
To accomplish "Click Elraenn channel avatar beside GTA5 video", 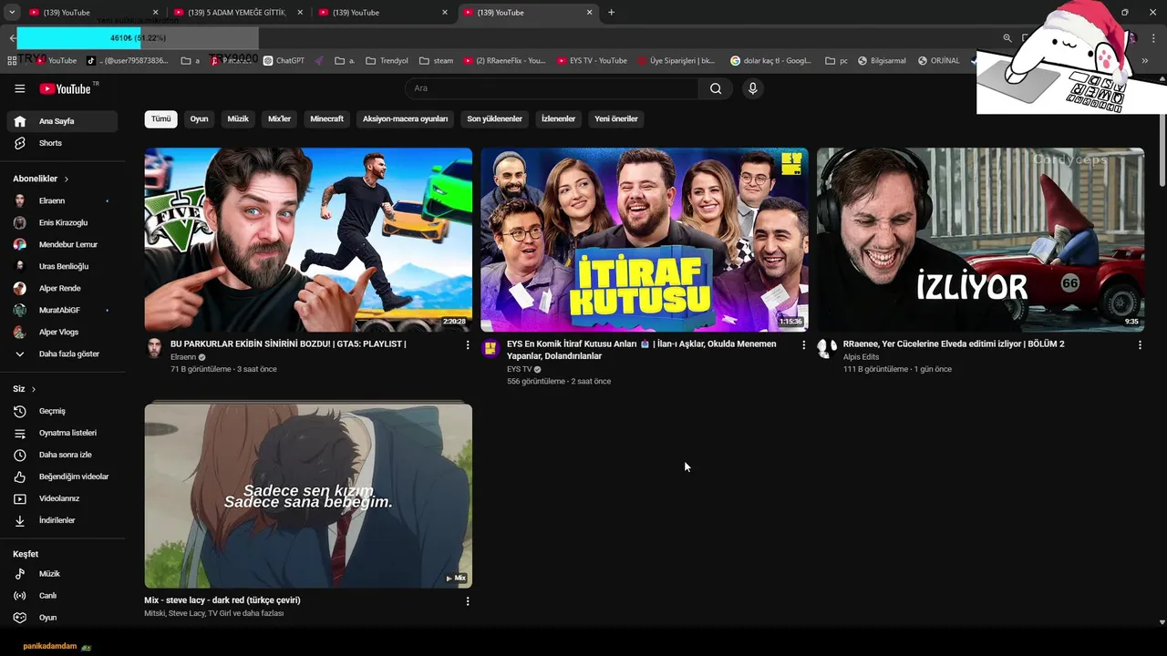I will [x=154, y=348].
